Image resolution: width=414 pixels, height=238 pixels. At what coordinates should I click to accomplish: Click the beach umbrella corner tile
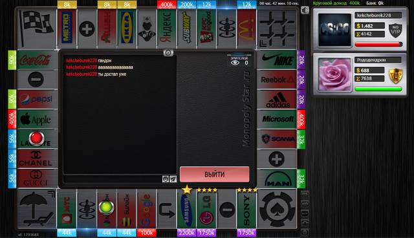[x=37, y=209]
